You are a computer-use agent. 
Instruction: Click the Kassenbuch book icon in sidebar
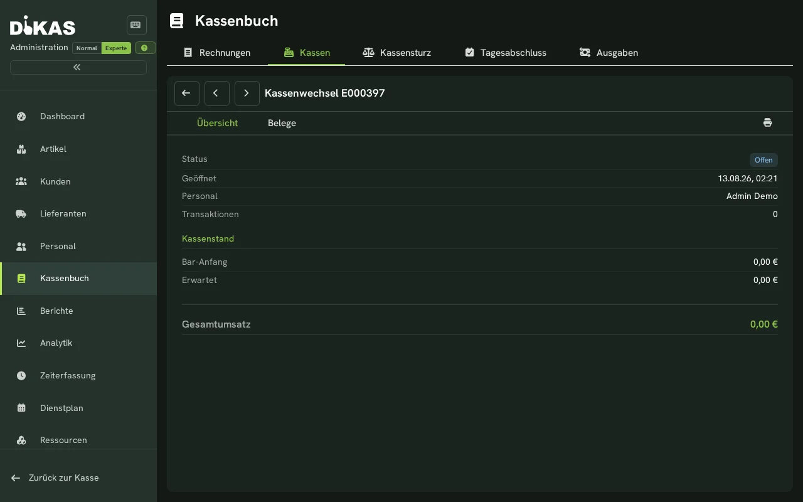click(21, 278)
